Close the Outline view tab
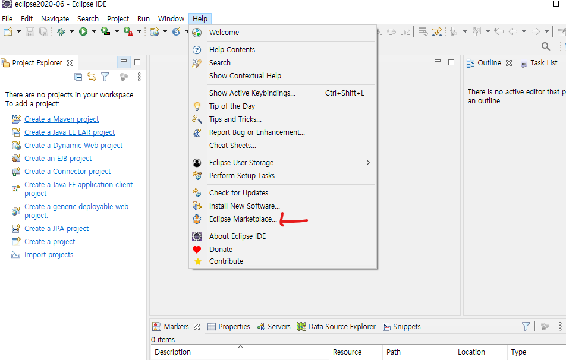This screenshot has width=566, height=360. 508,63
